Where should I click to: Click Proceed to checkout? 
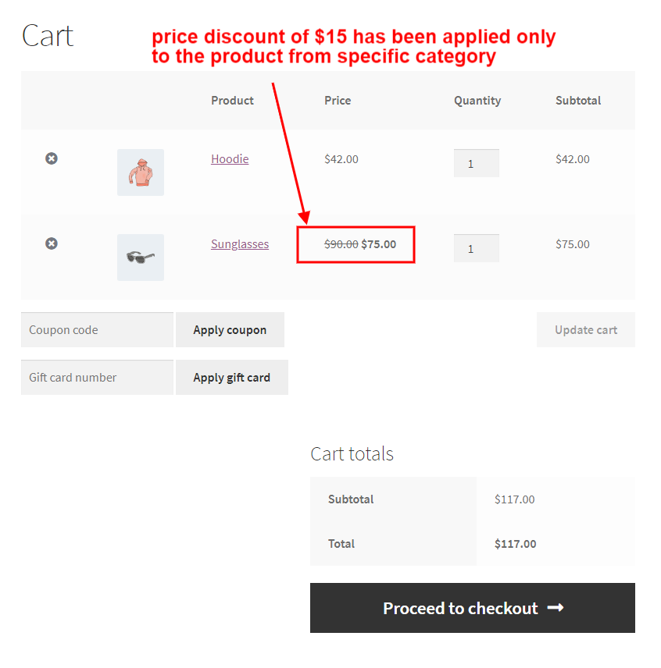point(473,608)
